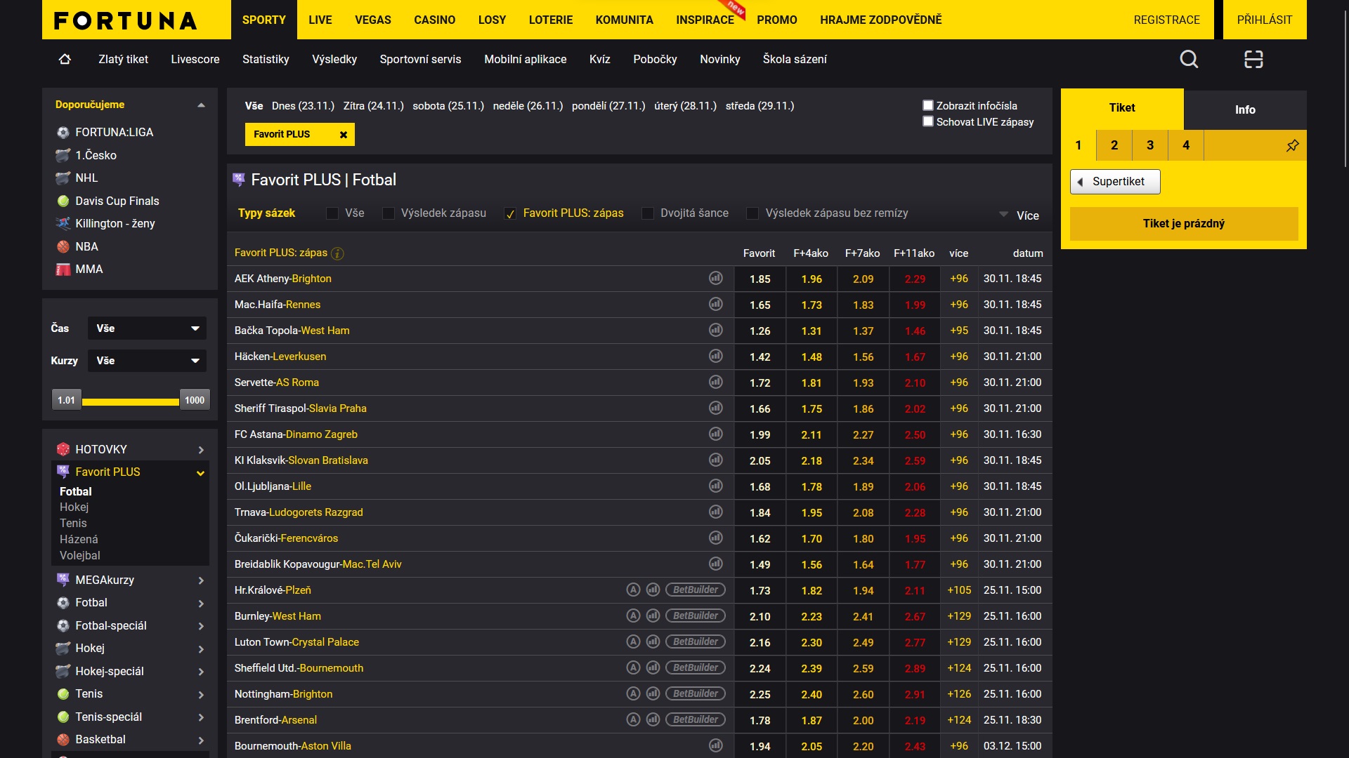This screenshot has width=1349, height=758.
Task: Open the Supertiket button
Action: click(x=1115, y=182)
